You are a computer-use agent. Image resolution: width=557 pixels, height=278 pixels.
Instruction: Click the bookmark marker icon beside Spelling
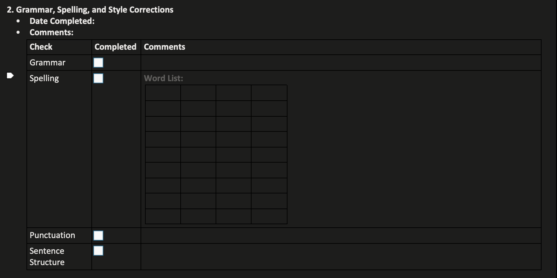(x=10, y=75)
